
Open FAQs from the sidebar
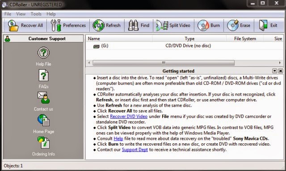point(43,79)
